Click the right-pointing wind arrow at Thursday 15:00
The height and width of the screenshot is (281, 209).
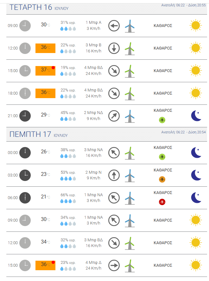pos(114,265)
